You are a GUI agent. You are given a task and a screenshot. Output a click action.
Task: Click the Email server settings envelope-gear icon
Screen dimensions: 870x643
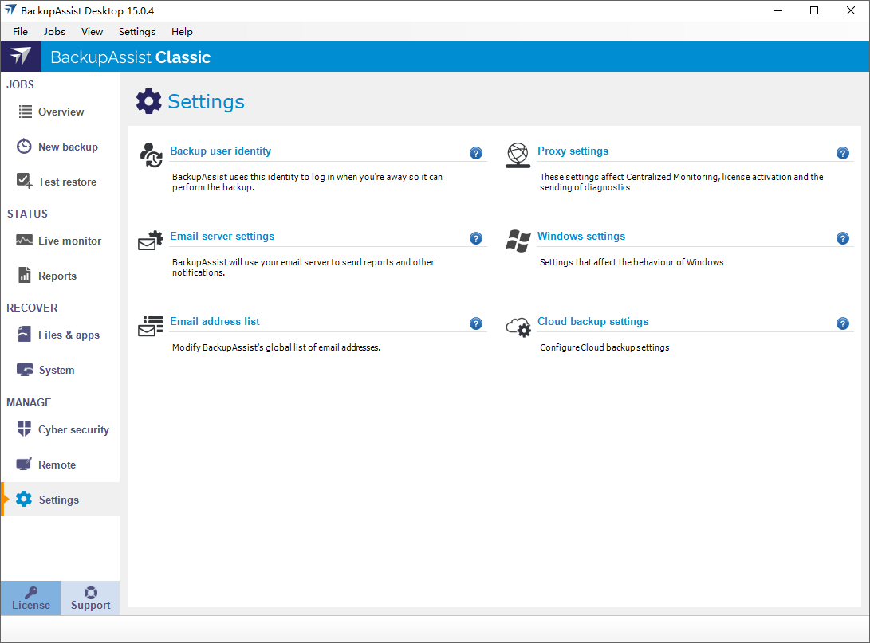(x=151, y=241)
